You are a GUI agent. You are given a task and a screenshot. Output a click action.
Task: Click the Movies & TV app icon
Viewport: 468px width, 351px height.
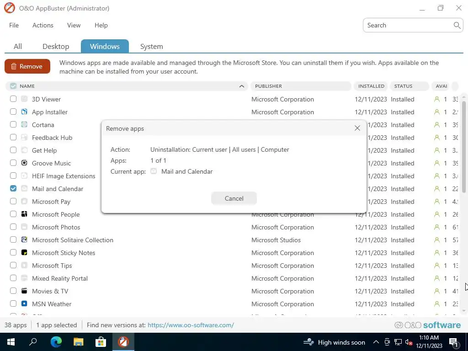click(x=24, y=291)
